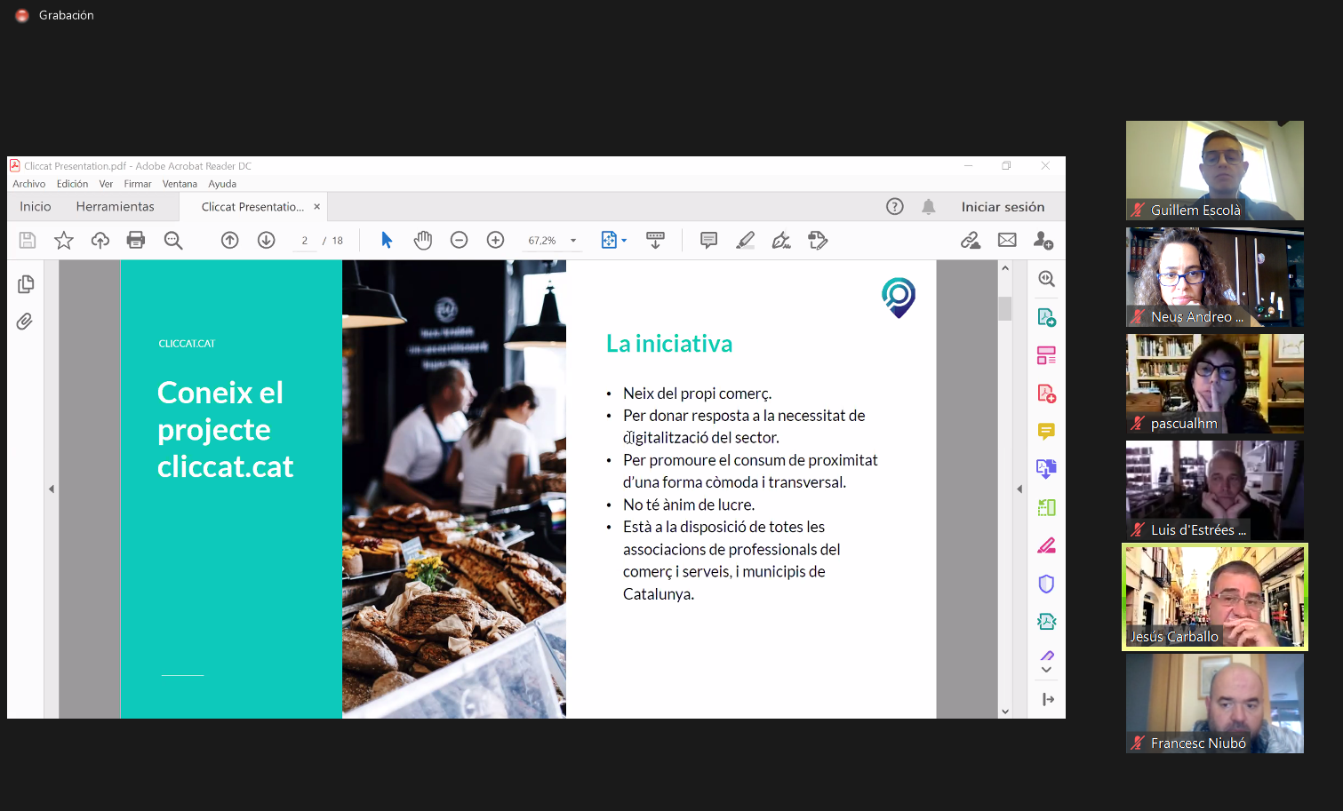The image size is (1343, 811).
Task: Click the 'La iniciativa' slide heading
Action: click(x=669, y=344)
